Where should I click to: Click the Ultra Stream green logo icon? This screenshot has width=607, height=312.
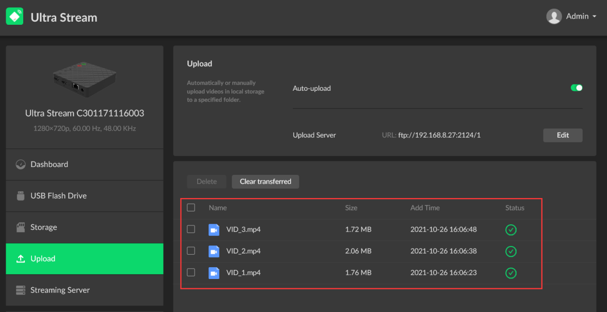pyautogui.click(x=14, y=16)
